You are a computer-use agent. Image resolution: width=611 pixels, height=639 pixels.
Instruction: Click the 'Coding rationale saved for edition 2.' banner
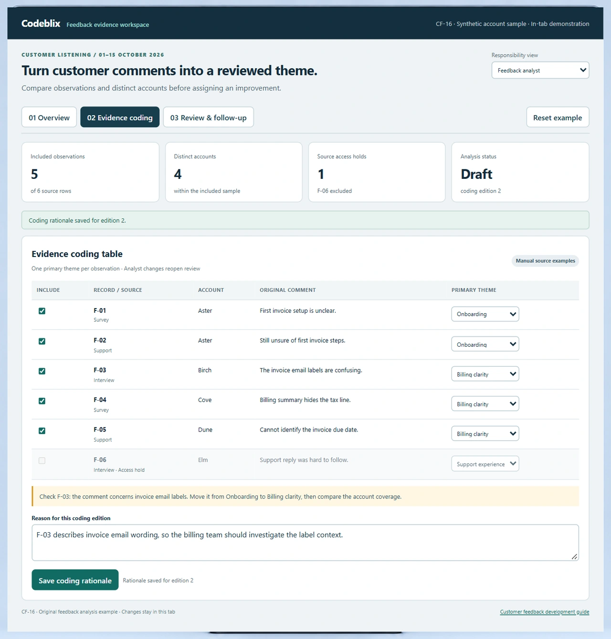tap(305, 220)
